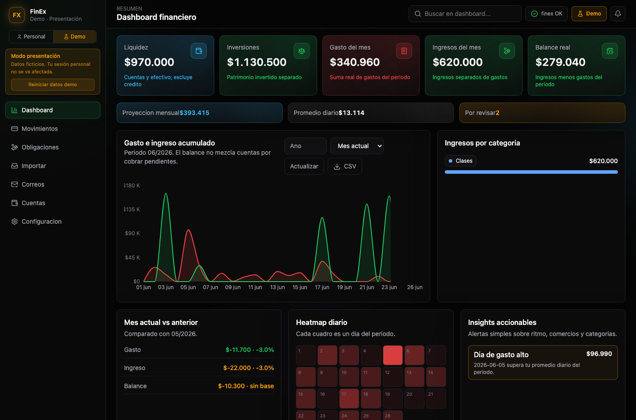Click the top-right Demo button

click(x=589, y=14)
